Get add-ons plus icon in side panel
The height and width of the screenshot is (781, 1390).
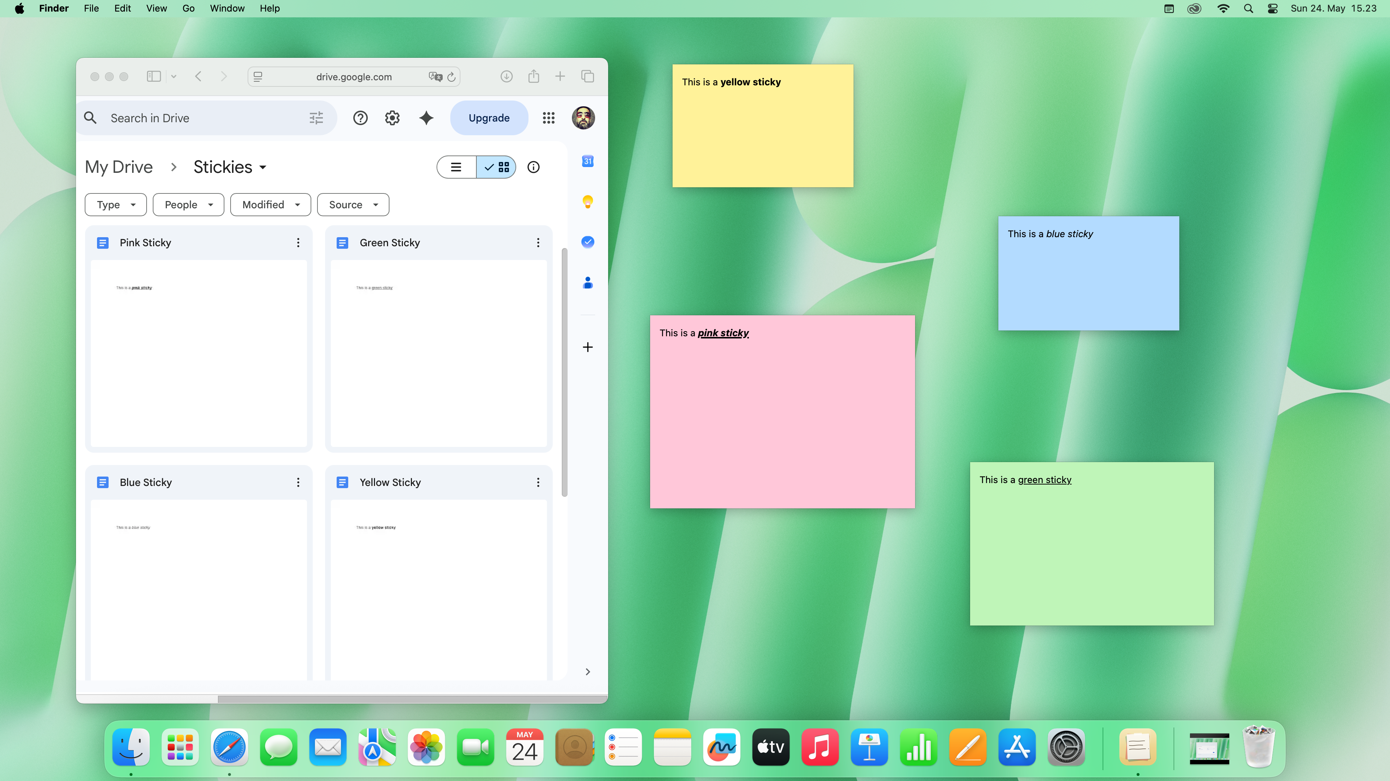[587, 347]
